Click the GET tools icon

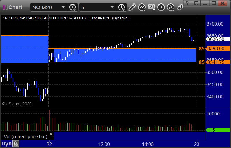pyautogui.click(x=151, y=7)
